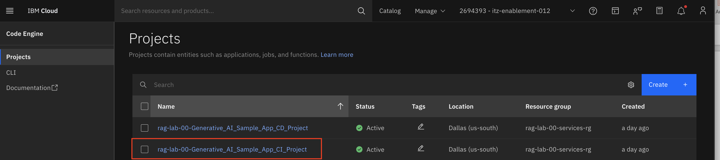
Task: Open the Help question mark icon
Action: pyautogui.click(x=593, y=11)
